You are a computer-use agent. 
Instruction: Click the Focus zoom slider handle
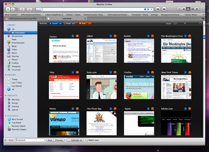[185, 23]
